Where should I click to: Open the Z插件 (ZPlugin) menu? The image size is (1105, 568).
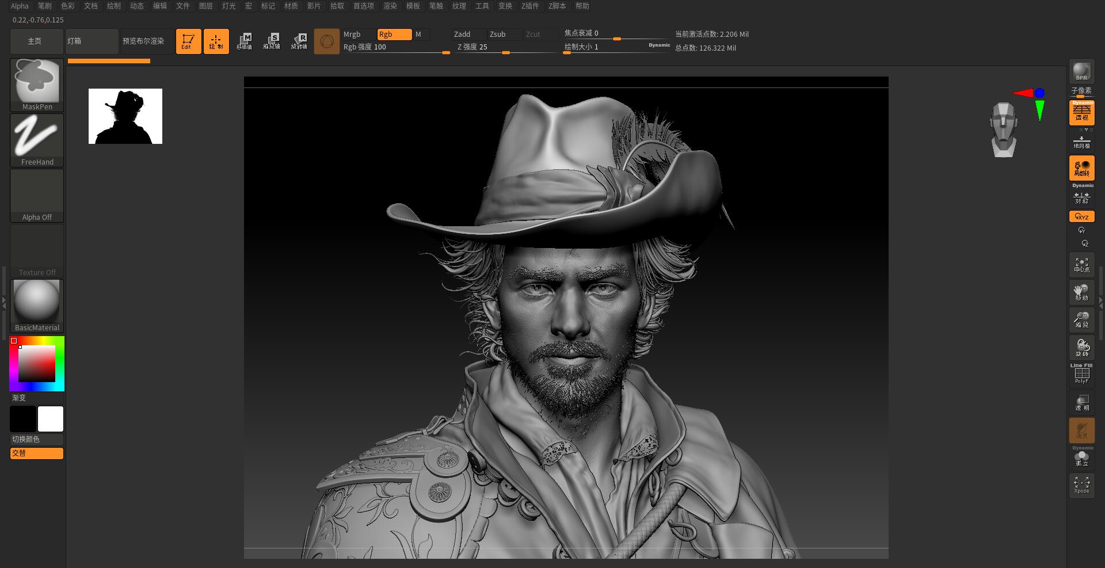coord(530,6)
